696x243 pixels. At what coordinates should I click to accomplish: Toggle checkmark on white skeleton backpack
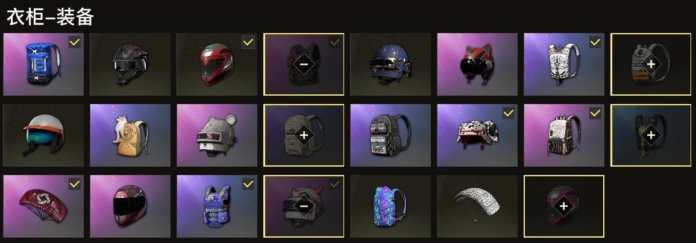click(595, 43)
